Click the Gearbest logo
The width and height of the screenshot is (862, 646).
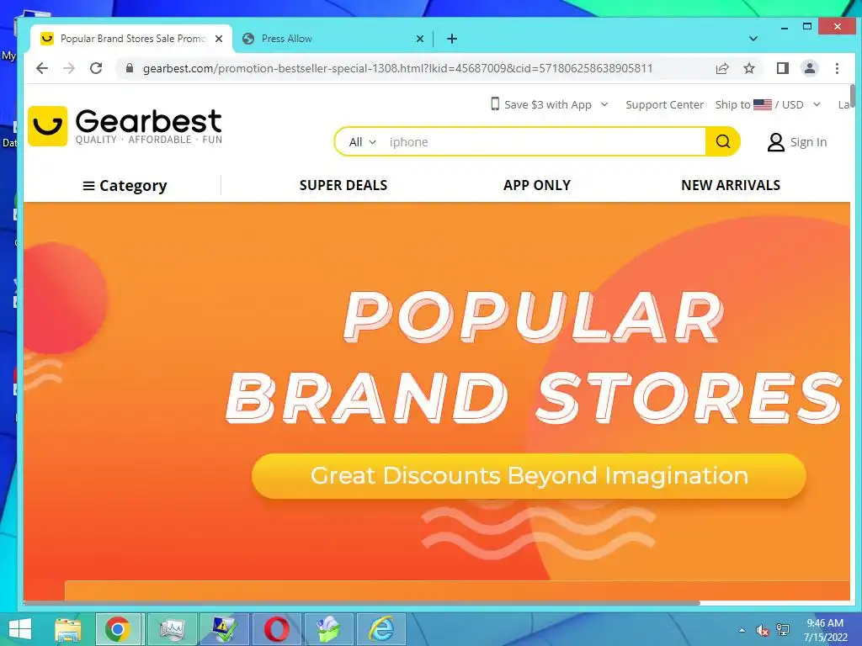(125, 126)
